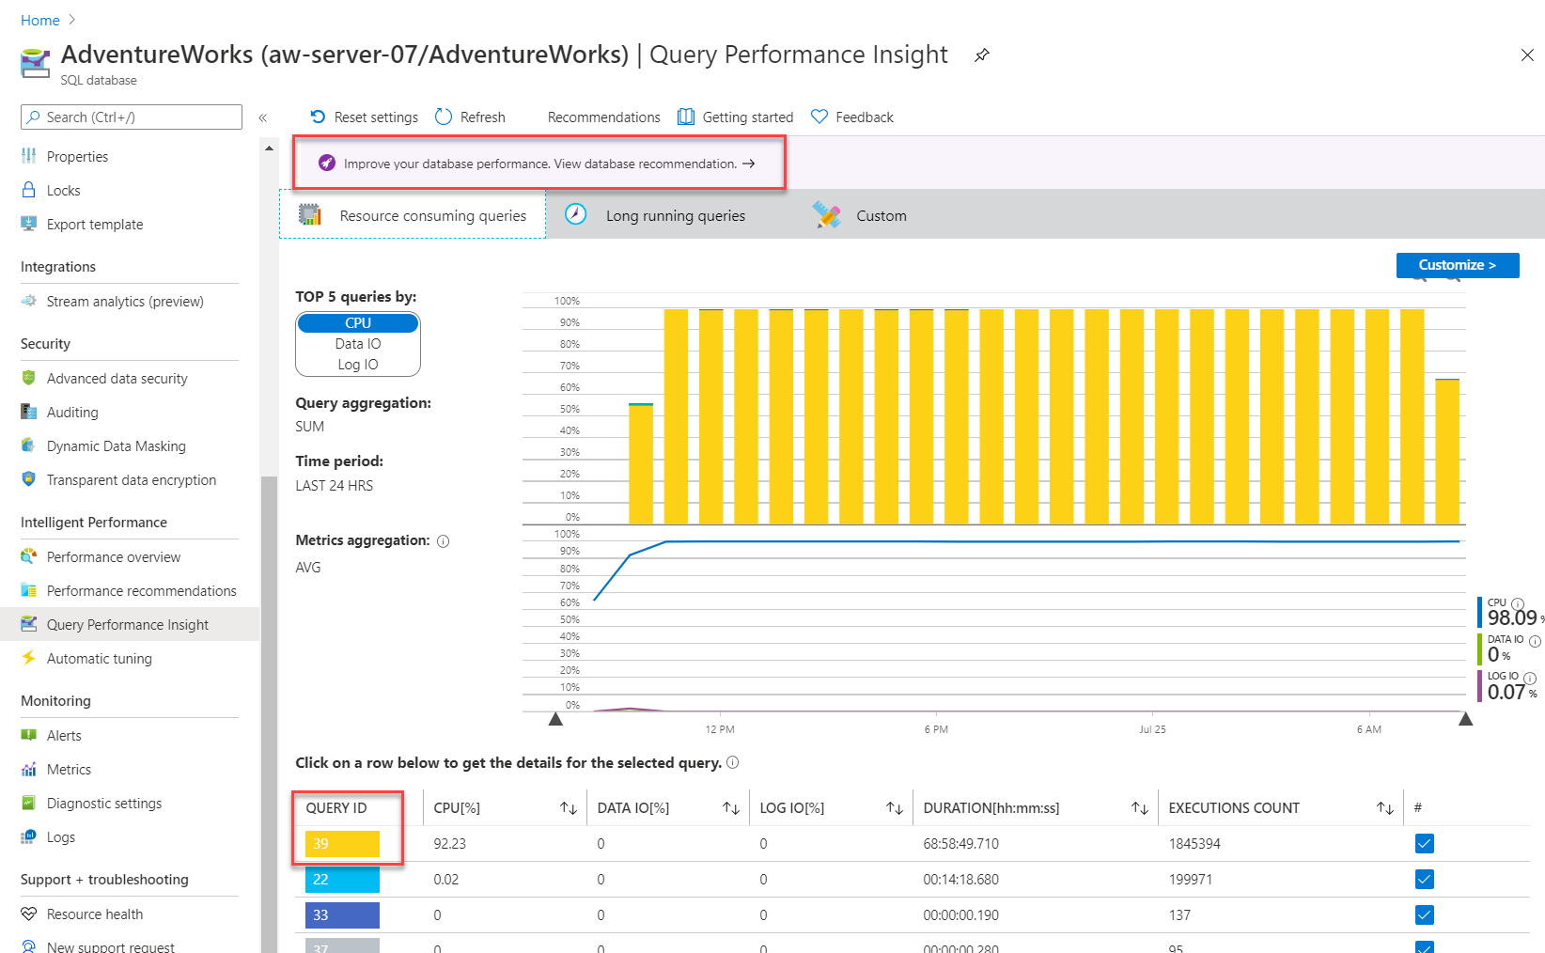Click the Resource health heart icon

[29, 914]
